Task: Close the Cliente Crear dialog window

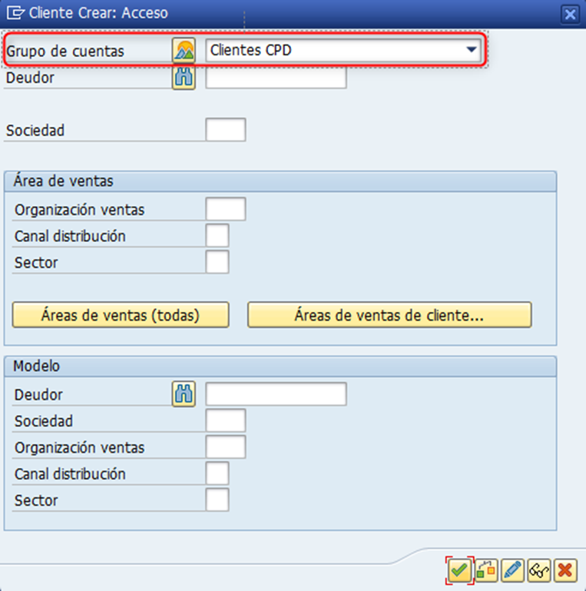Action: pyautogui.click(x=570, y=15)
